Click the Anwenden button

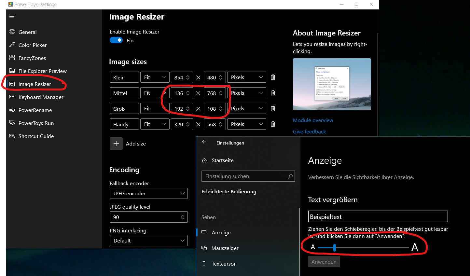coord(324,261)
